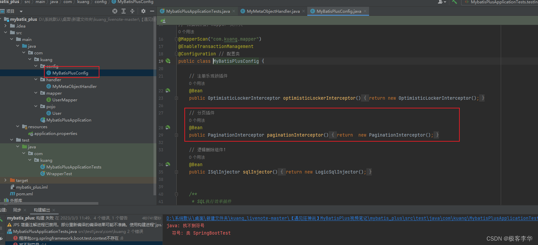
Task: Select WrapperTest in project tree
Action: click(x=59, y=174)
